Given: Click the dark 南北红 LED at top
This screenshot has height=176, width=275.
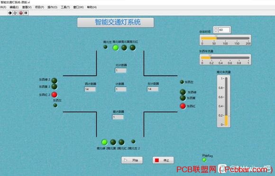Looking at the screenshot, I should [133, 47].
